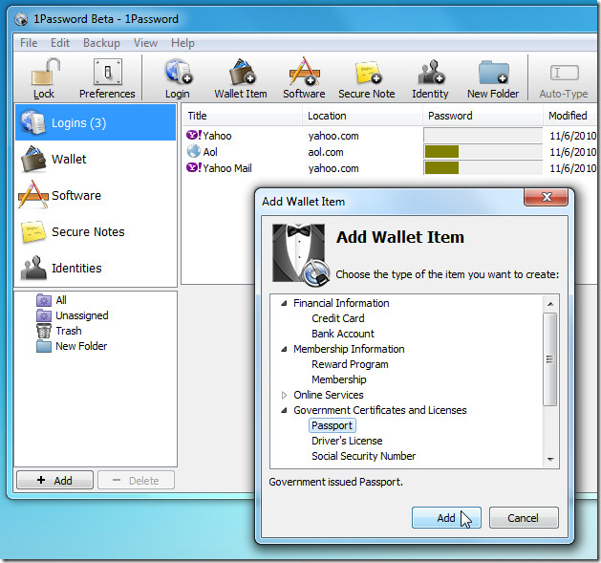Select Bank Account item type
The width and height of the screenshot is (601, 563).
pos(343,334)
